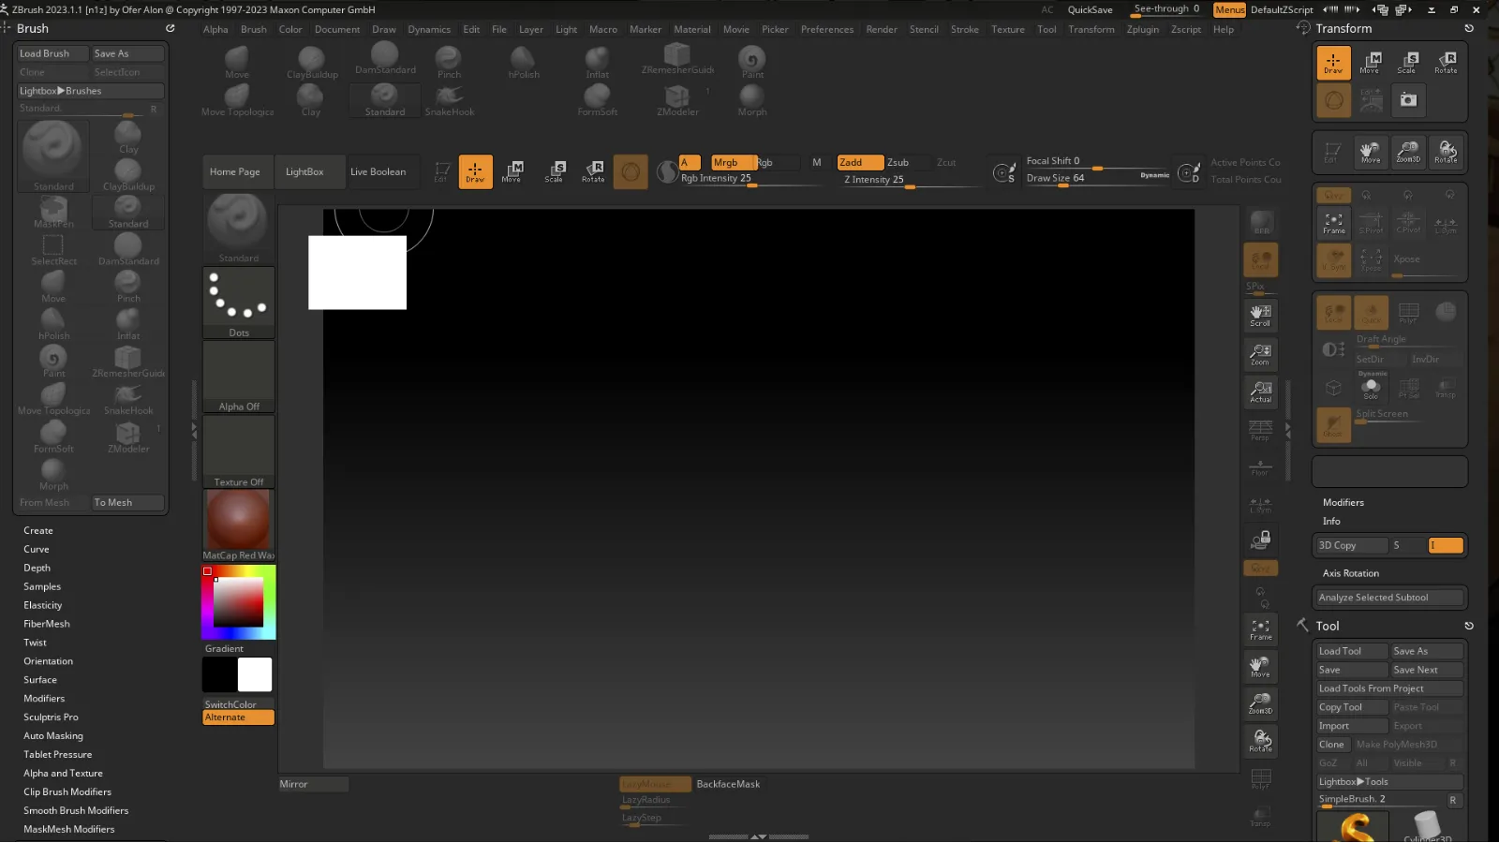Screen dimensions: 1499x843
Task: Expand Modifiers in Transform palette
Action: tap(1343, 502)
